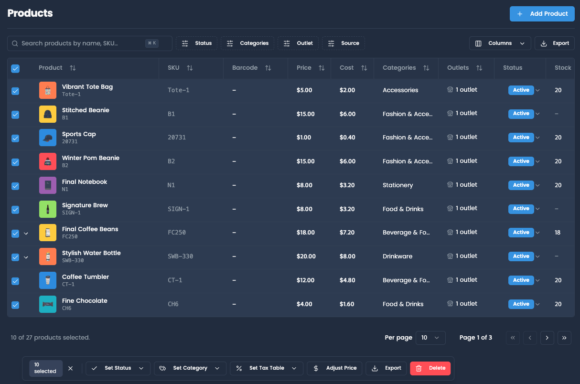Open the Columns dropdown
This screenshot has width=580, height=384.
[x=500, y=43]
